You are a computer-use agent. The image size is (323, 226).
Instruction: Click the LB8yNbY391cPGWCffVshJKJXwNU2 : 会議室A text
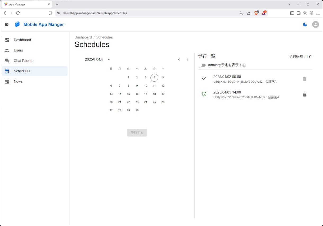coord(246,97)
